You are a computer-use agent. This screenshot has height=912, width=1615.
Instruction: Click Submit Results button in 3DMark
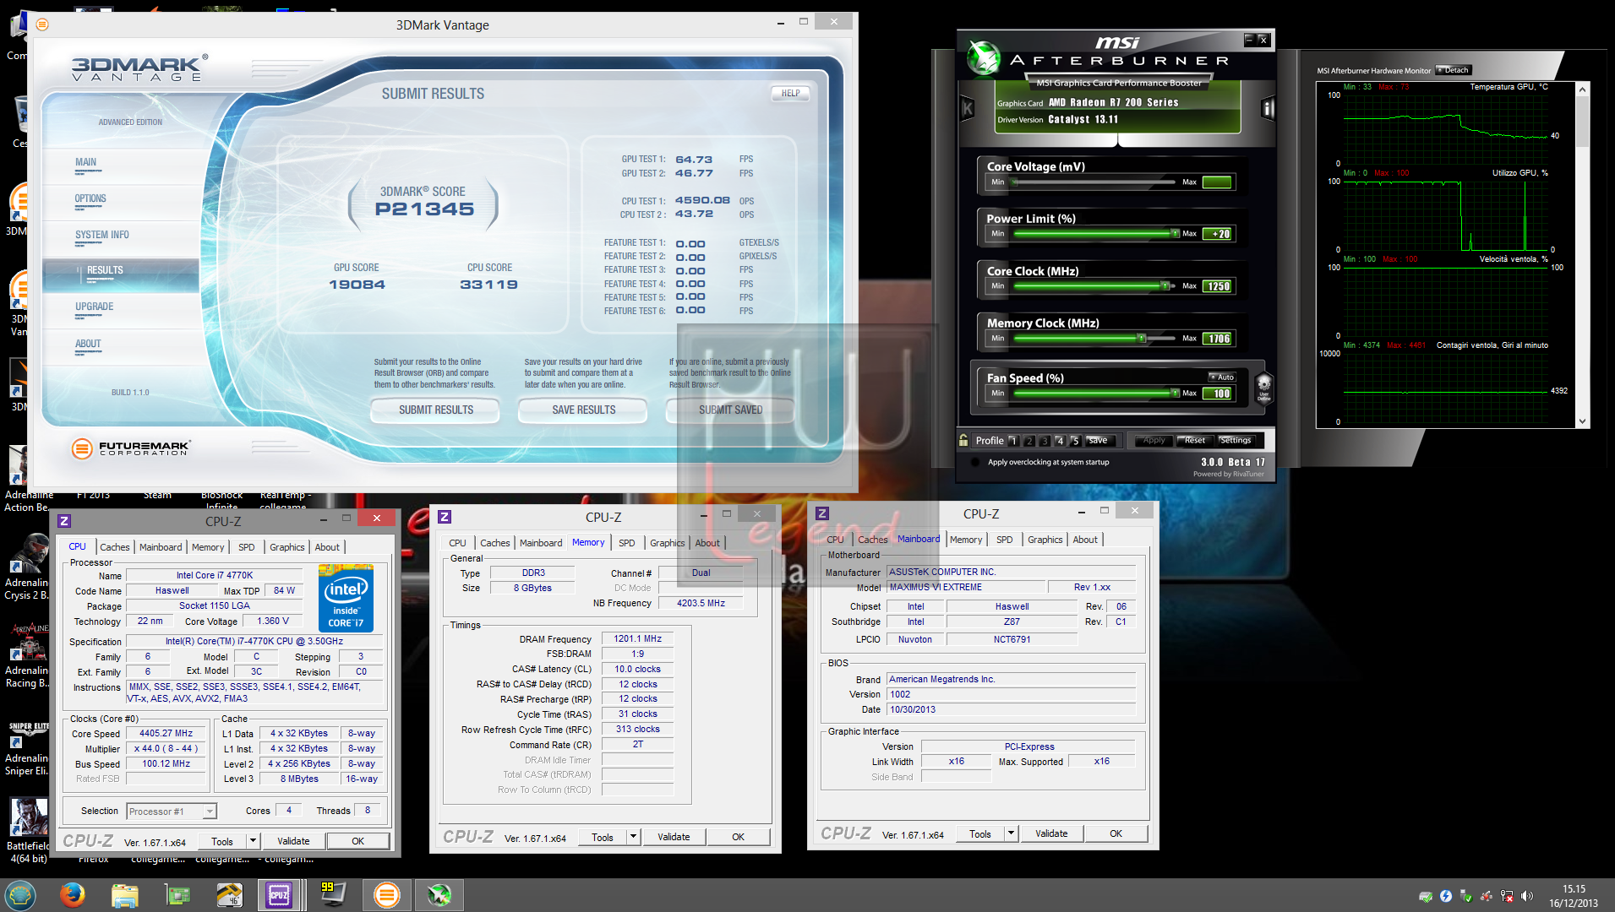click(436, 410)
